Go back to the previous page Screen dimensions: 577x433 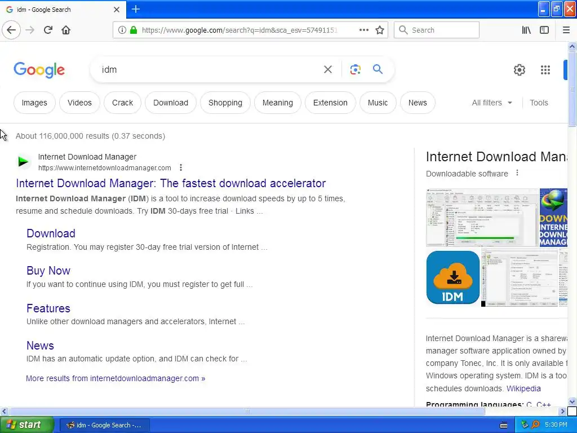pyautogui.click(x=11, y=30)
